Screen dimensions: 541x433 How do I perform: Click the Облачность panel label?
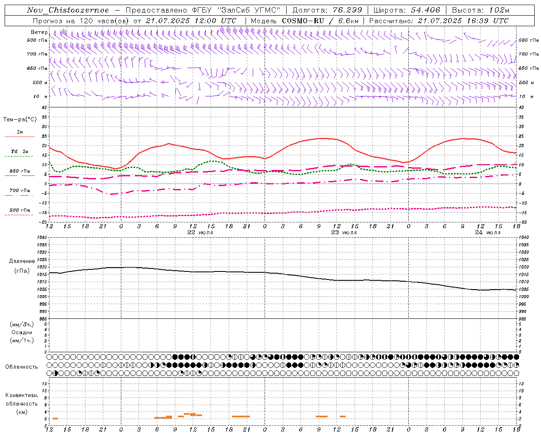22,367
